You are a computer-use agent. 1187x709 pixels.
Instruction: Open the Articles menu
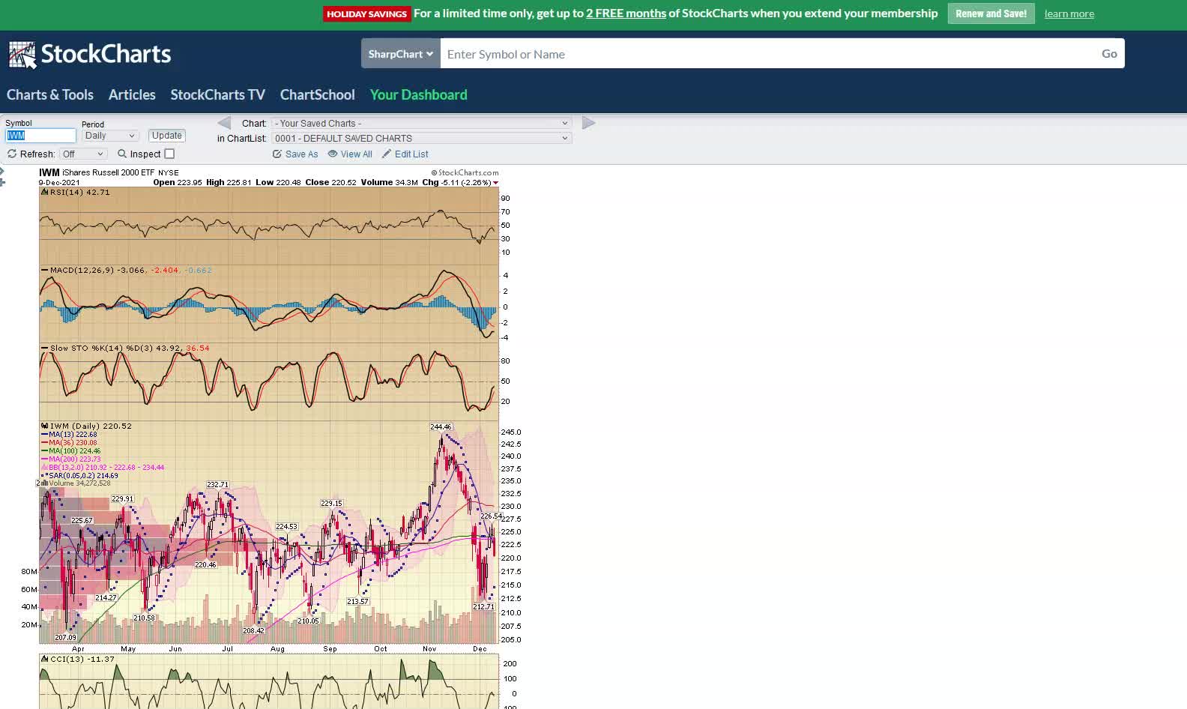point(132,94)
